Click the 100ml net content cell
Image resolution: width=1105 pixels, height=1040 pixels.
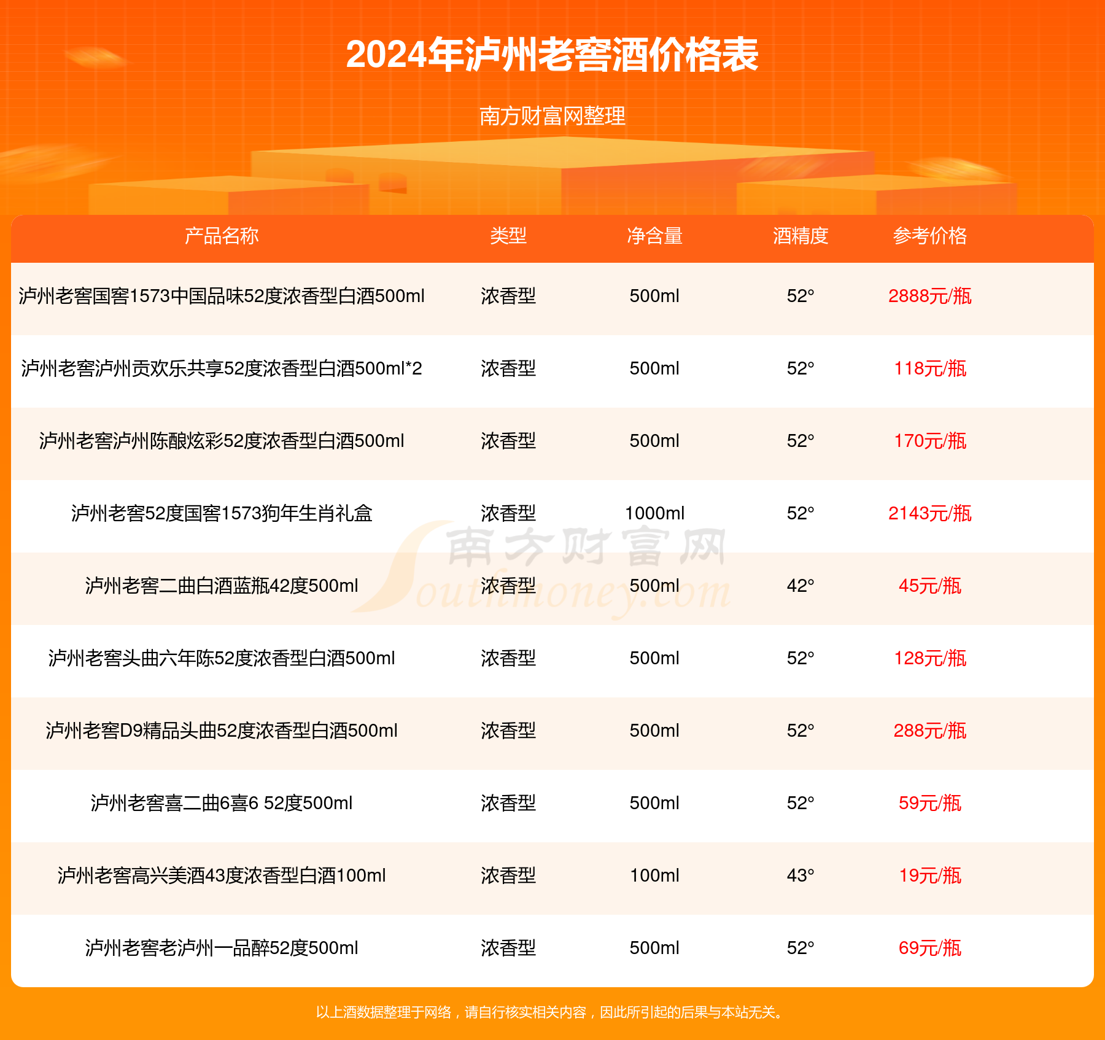click(x=654, y=875)
